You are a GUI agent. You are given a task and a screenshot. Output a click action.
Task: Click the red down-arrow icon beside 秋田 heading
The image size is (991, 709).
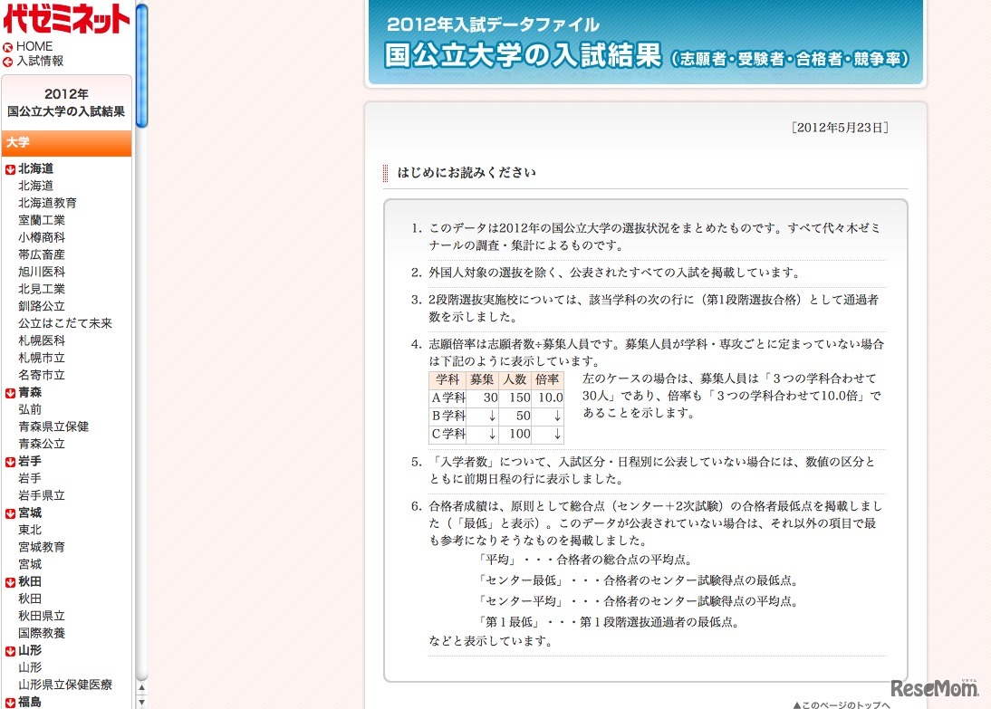(10, 581)
